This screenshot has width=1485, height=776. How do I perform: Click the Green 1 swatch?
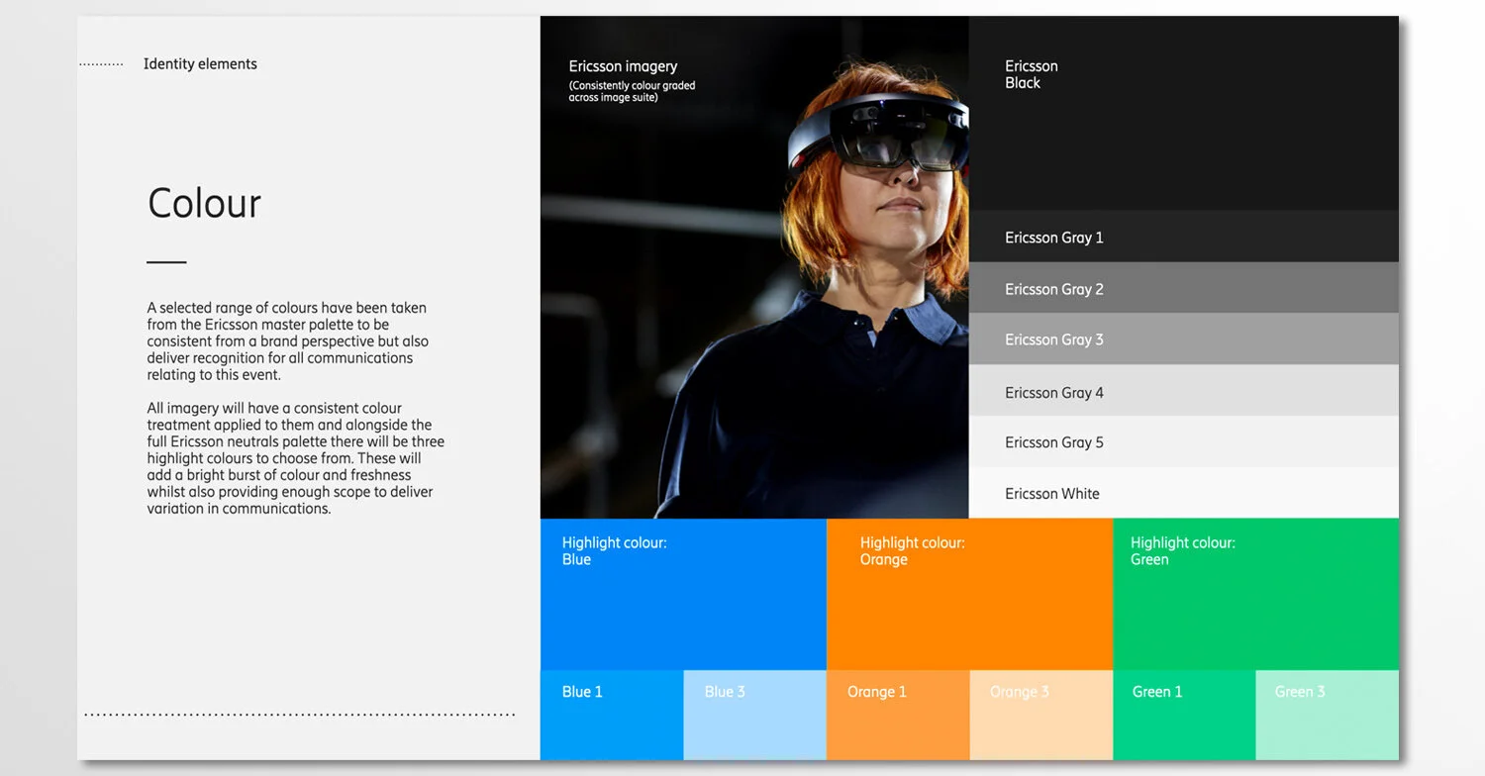1184,715
